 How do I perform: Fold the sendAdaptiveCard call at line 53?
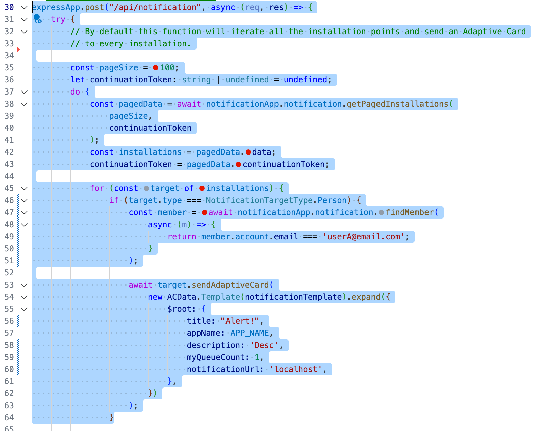click(24, 285)
